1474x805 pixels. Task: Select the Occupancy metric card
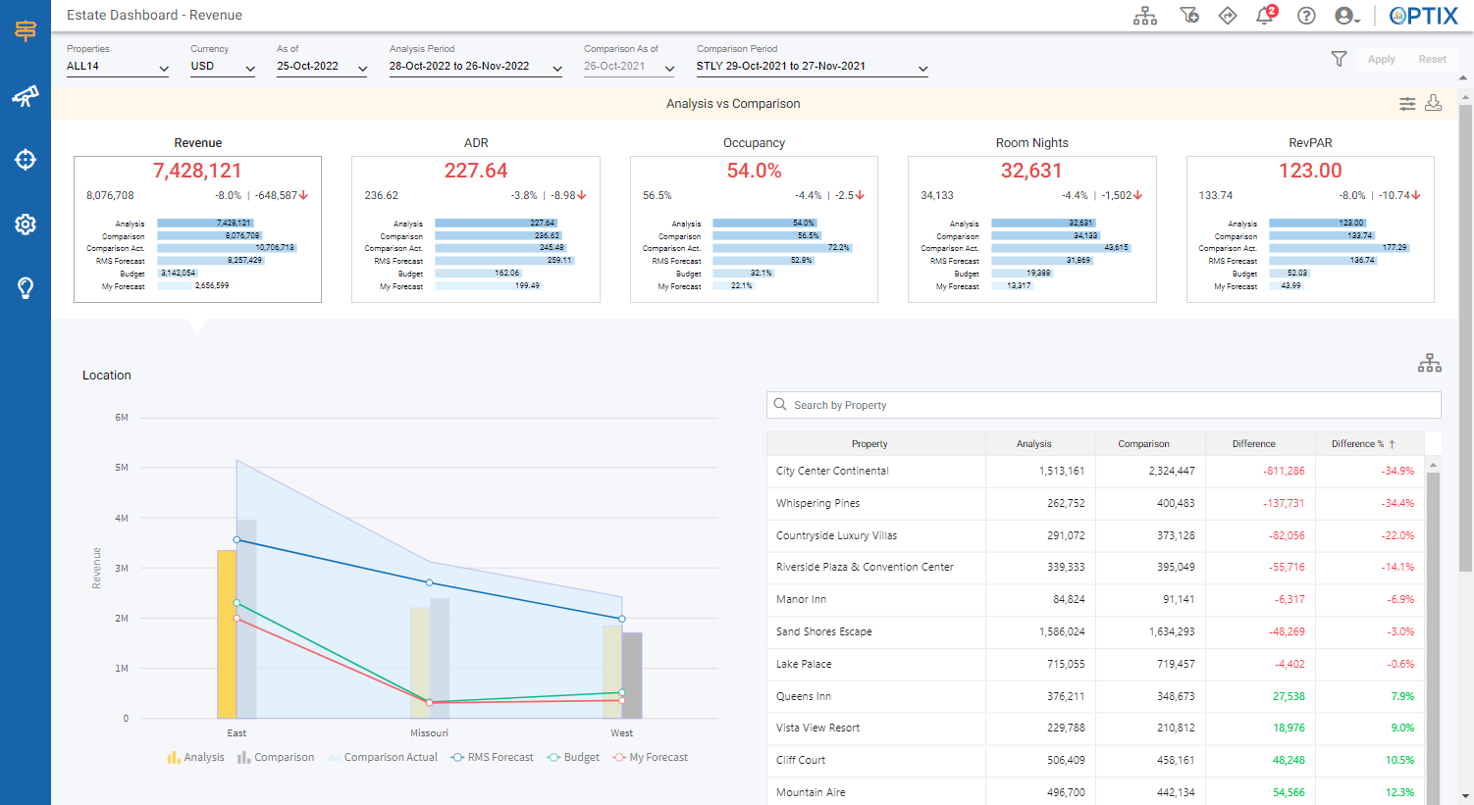point(754,229)
